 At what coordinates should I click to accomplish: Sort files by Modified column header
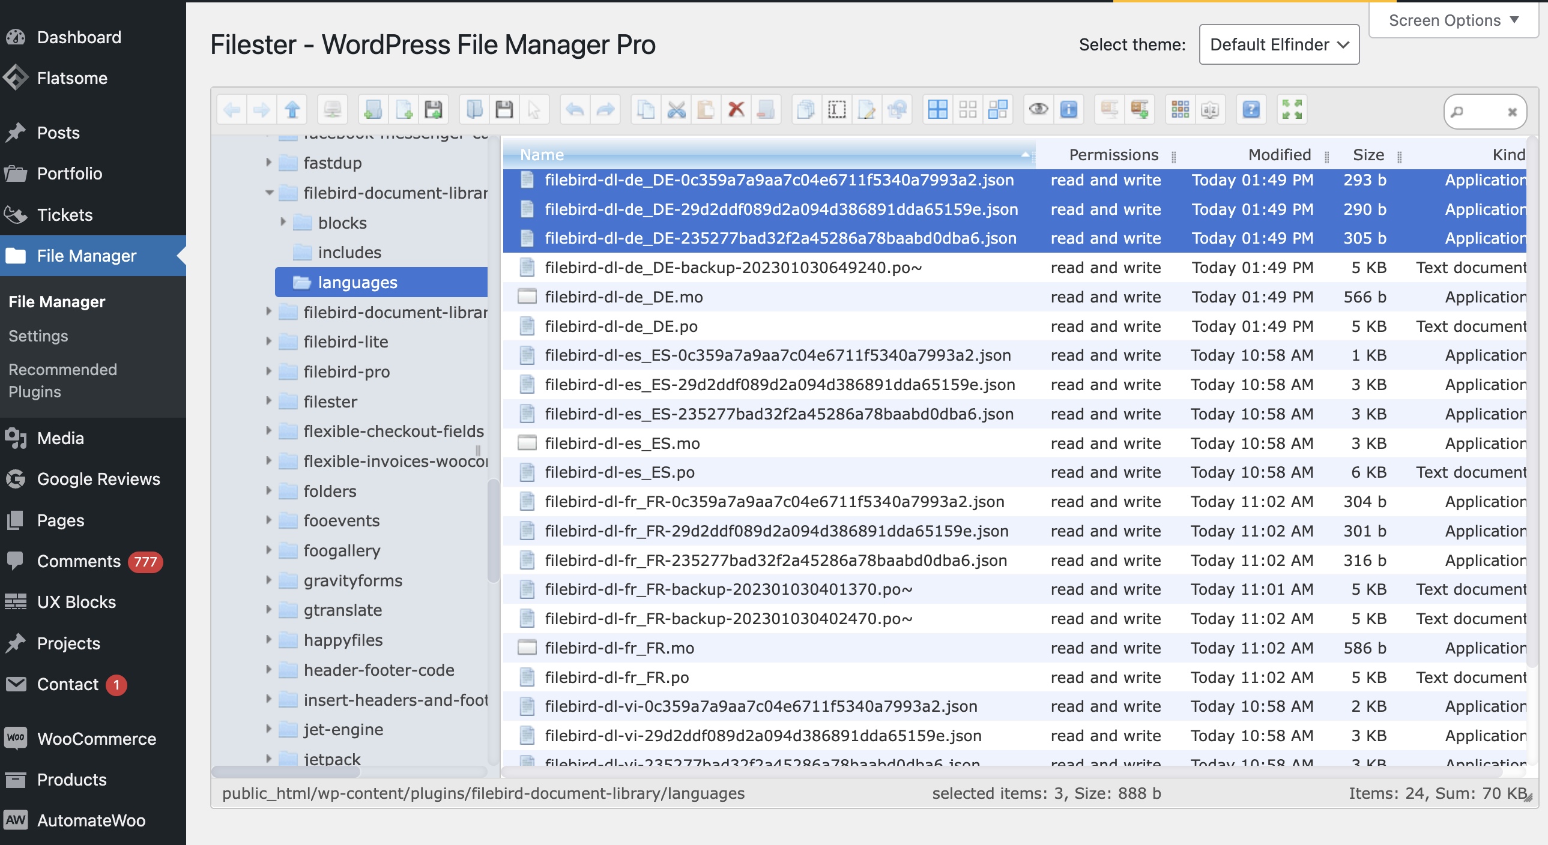(1279, 155)
